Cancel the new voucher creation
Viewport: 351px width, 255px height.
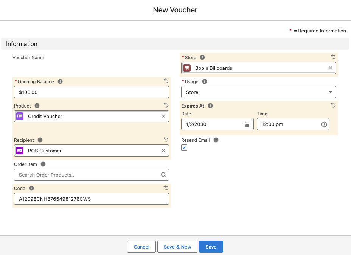click(141, 247)
